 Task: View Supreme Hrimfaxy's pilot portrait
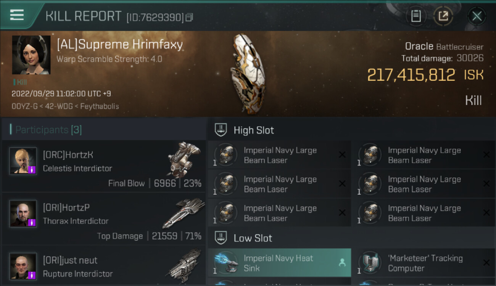click(x=31, y=55)
